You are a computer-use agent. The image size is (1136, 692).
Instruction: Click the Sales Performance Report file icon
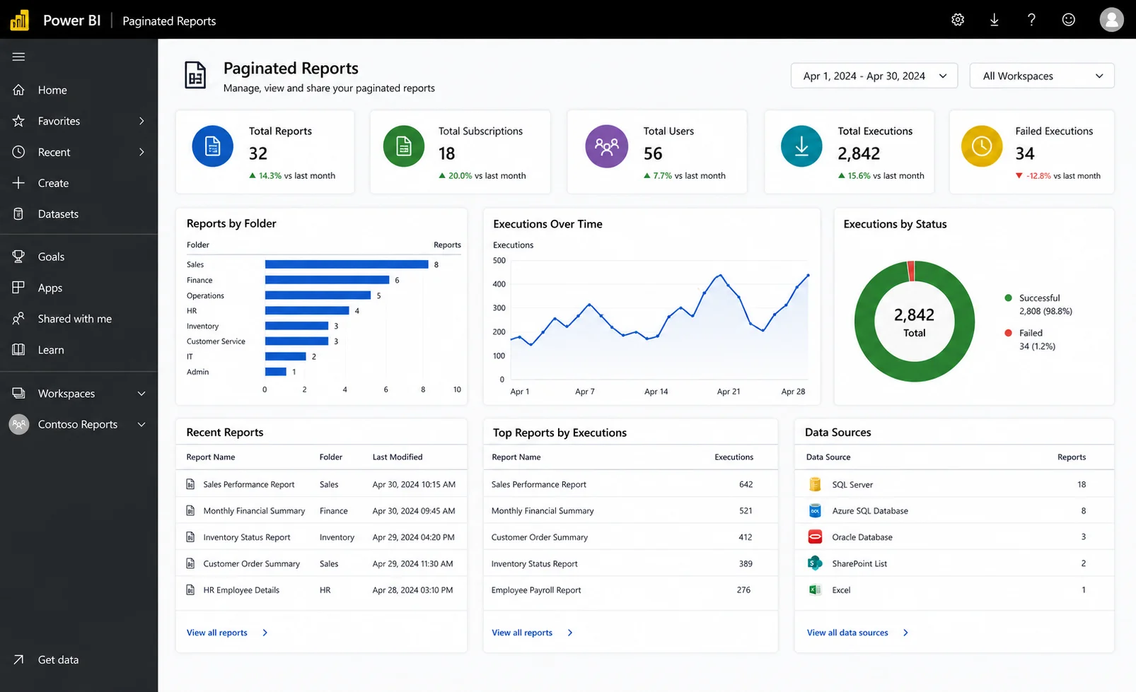pos(190,484)
